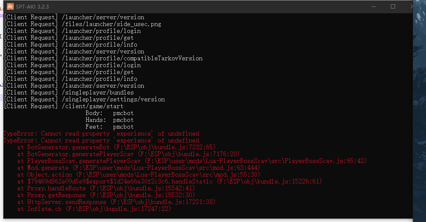The width and height of the screenshot is (426, 222).
Task: Click the compatibleTarkovVersion request line
Action: (103, 58)
